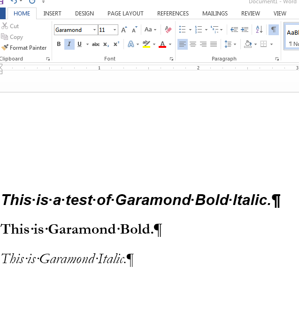Click the Cut command

tap(10, 26)
